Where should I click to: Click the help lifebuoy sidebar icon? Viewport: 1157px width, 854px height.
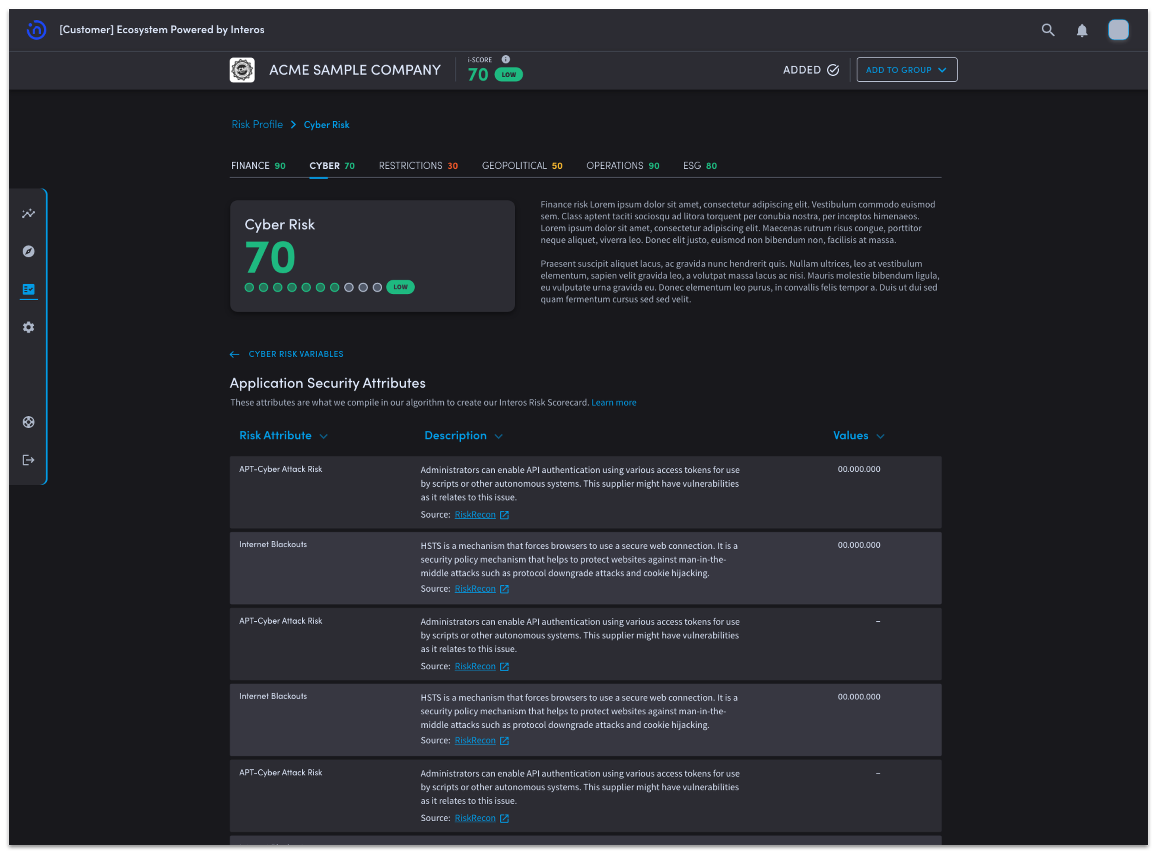coord(28,422)
